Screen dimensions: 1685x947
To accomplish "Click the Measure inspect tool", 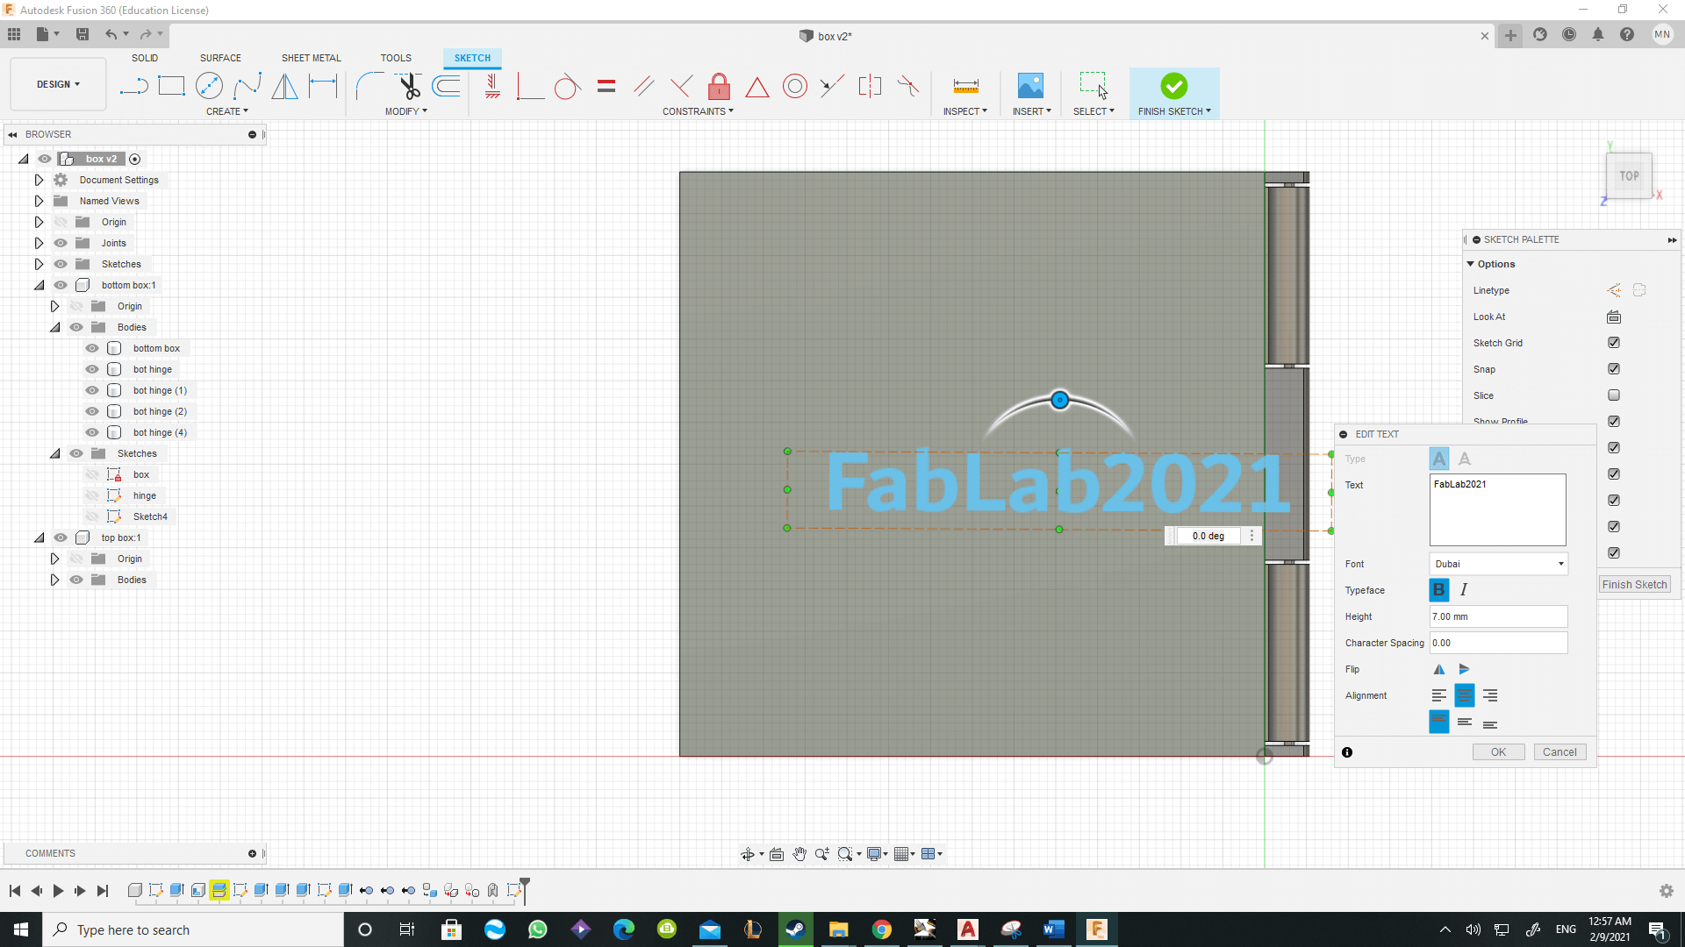I will coord(965,86).
